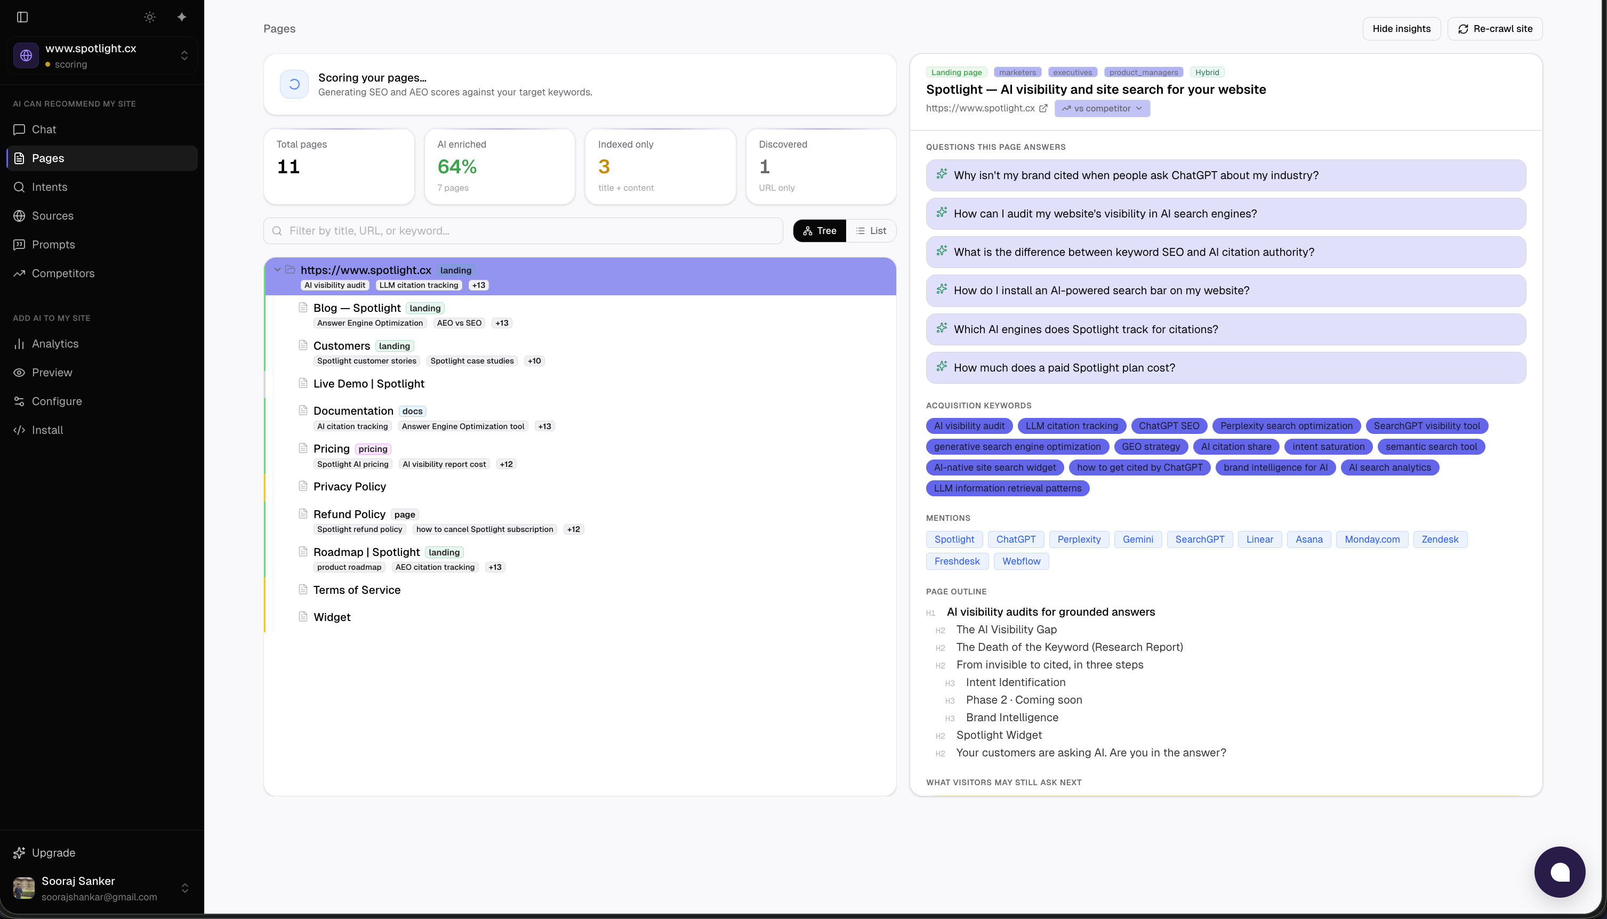This screenshot has height=919, width=1607.
Task: Open external link icon beside spotlight.cx URL
Action: point(1043,109)
